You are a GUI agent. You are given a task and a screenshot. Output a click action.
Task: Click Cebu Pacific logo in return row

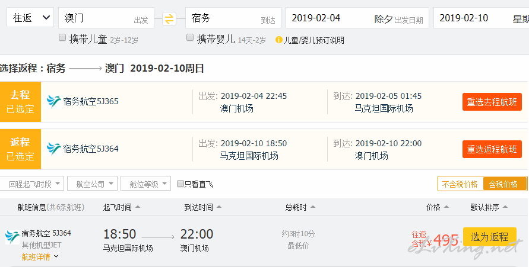53,149
